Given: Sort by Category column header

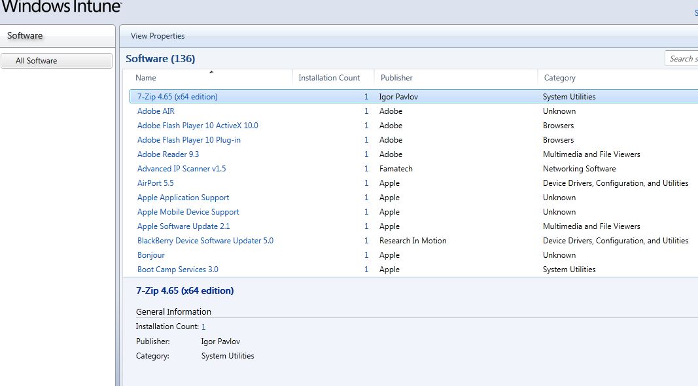Looking at the screenshot, I should pos(559,78).
